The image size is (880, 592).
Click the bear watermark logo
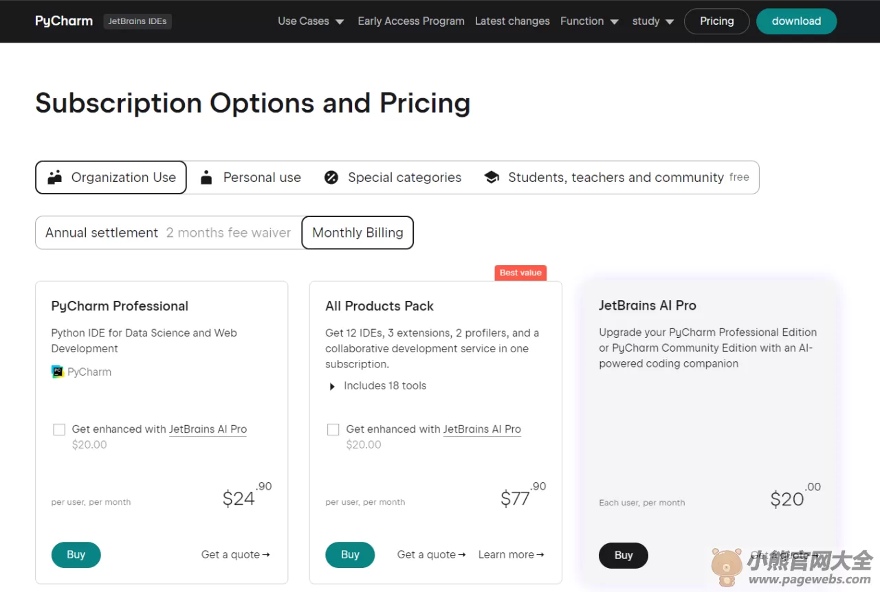[726, 567]
